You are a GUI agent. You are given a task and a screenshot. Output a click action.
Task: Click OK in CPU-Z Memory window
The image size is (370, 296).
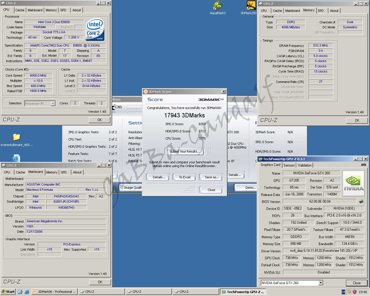tap(357, 121)
